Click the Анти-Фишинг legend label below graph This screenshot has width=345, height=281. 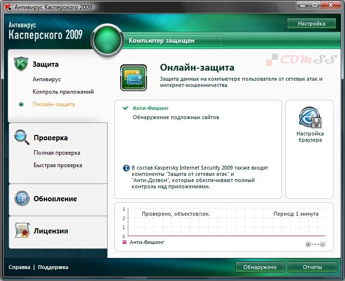tap(147, 242)
